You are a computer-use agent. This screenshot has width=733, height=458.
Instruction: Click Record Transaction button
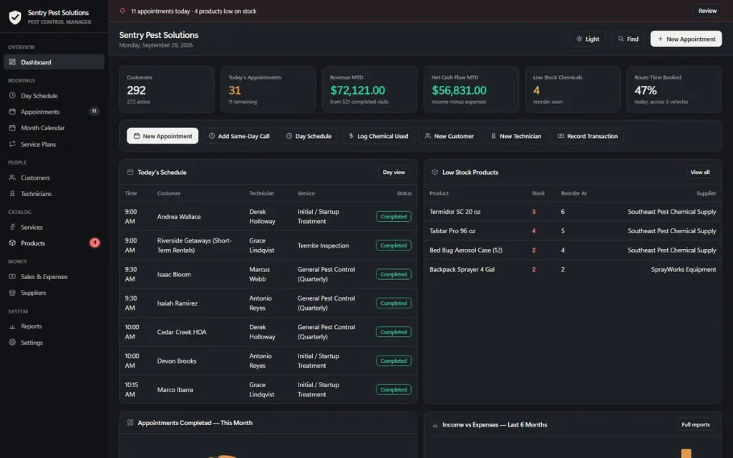click(x=588, y=136)
